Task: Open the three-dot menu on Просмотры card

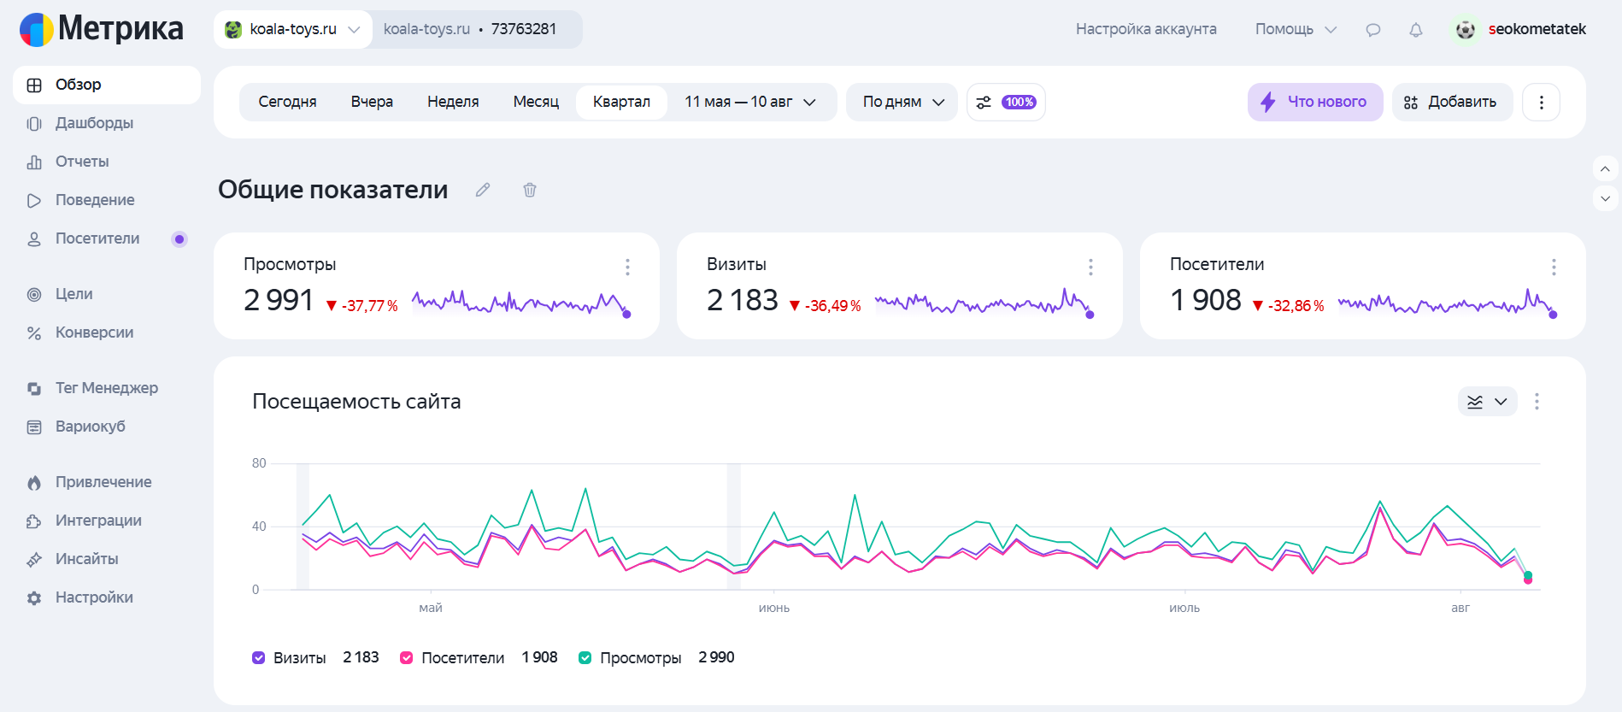Action: pos(627,267)
